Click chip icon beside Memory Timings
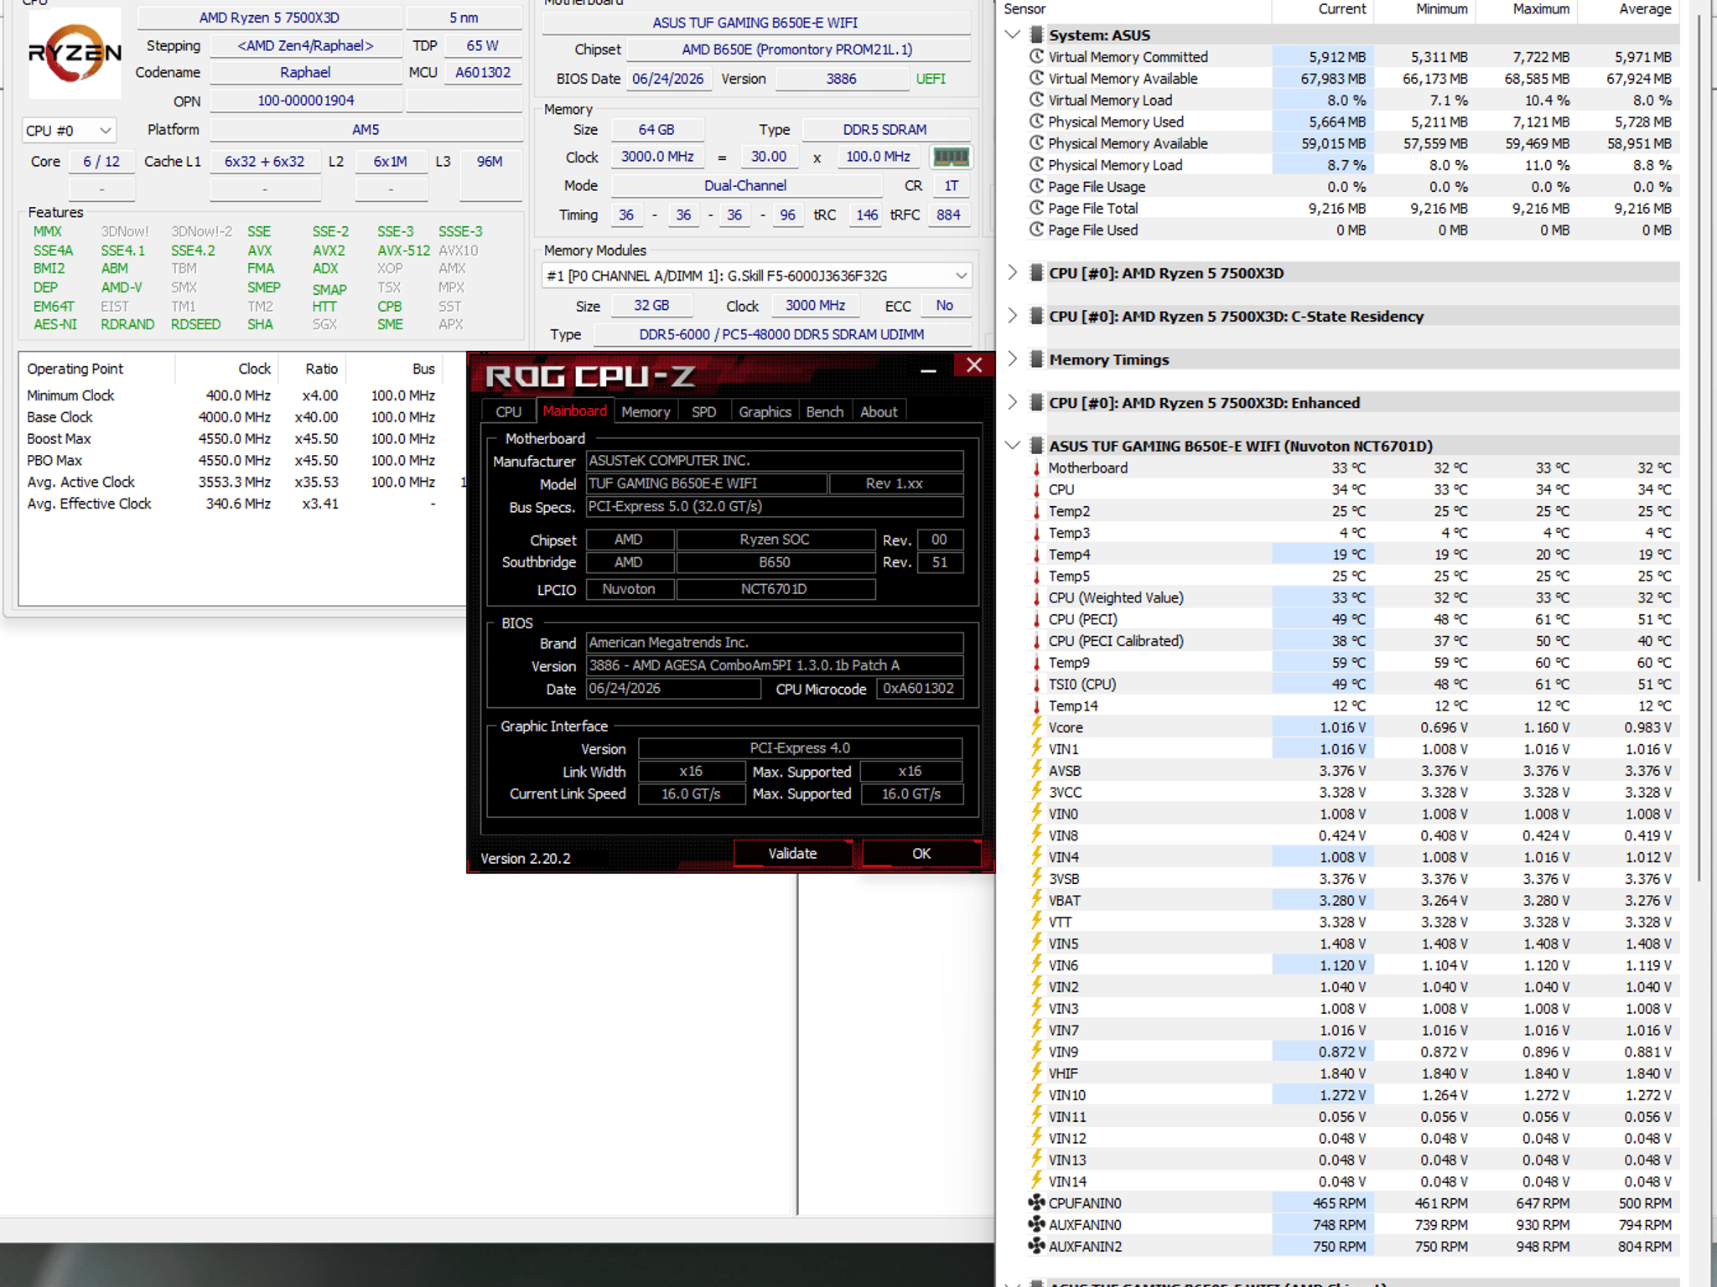This screenshot has width=1717, height=1287. [x=1036, y=359]
